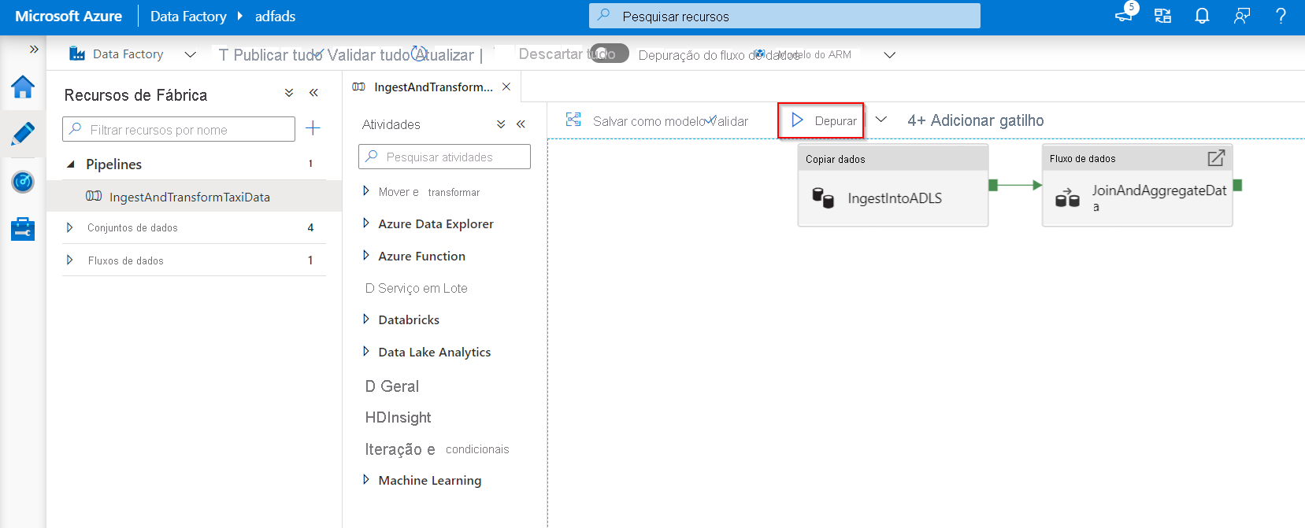Select the Geral activities category

[392, 386]
